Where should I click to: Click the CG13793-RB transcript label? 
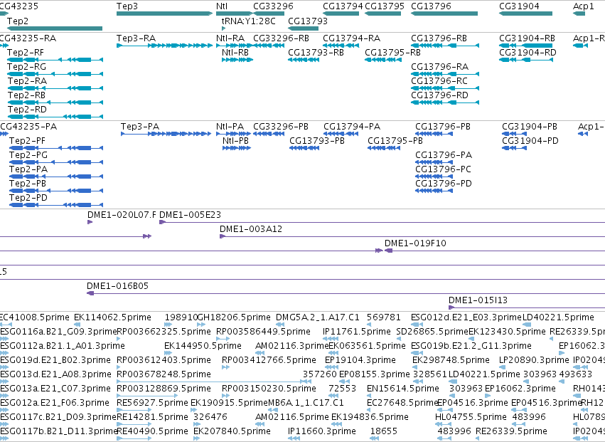point(316,53)
